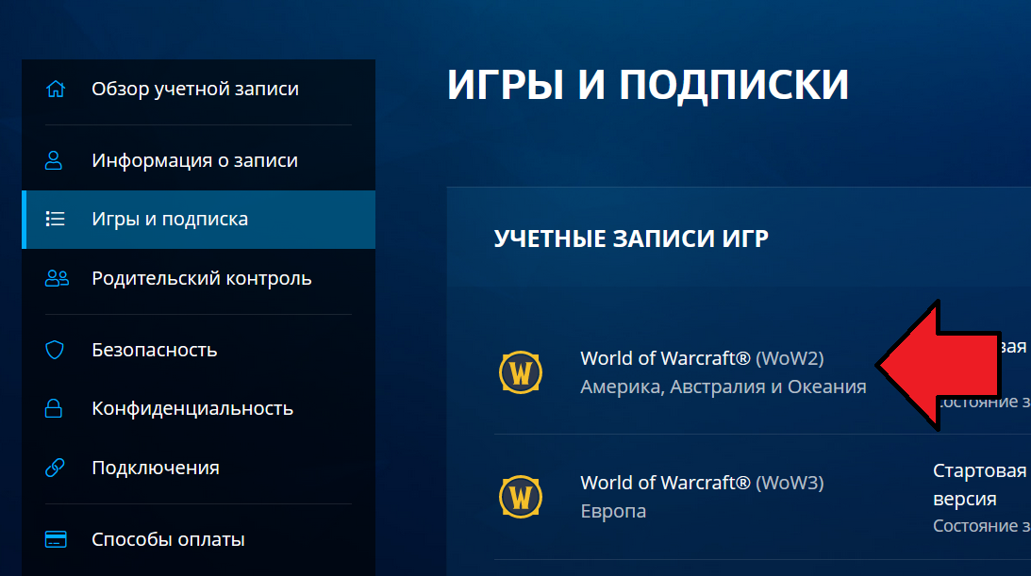
Task: Click the WoW logo for the WoW3 account
Action: [x=521, y=497]
